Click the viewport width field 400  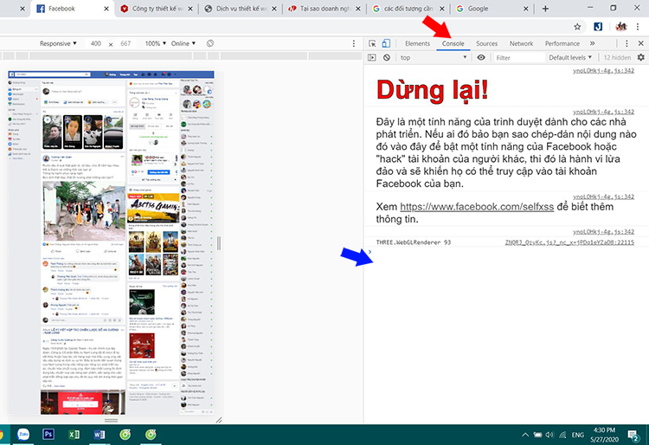(x=95, y=43)
